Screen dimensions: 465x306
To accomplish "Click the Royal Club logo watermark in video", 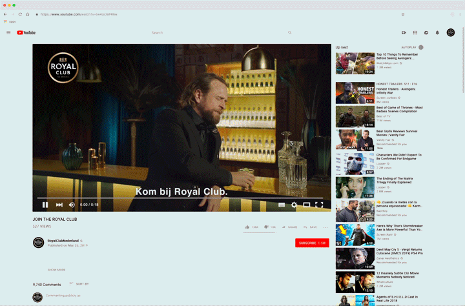I will 63,68.
